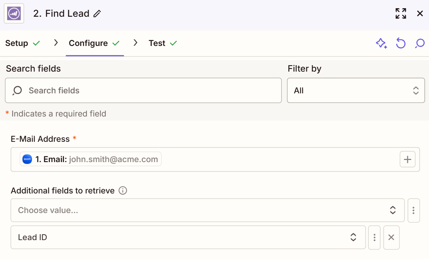
Task: Click the search magnifier icon in toolbar
Action: (x=420, y=43)
